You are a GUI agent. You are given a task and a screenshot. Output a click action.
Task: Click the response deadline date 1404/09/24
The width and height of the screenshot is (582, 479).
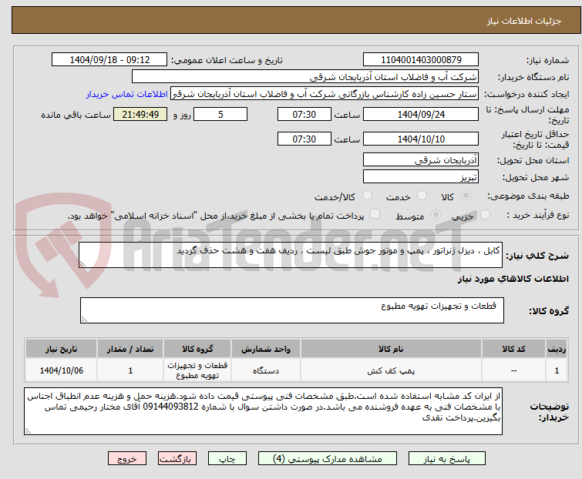tap(421, 114)
